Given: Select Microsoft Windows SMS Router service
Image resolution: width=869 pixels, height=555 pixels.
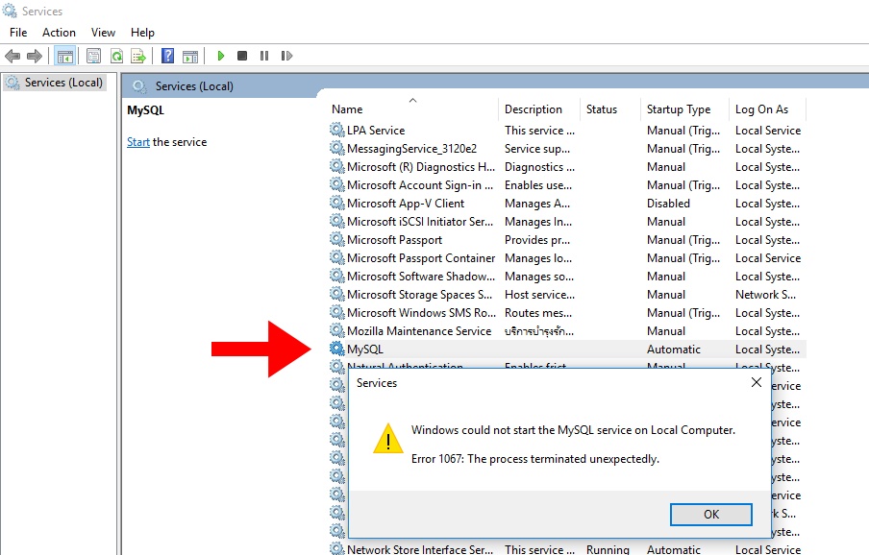Looking at the screenshot, I should click(567, 313).
